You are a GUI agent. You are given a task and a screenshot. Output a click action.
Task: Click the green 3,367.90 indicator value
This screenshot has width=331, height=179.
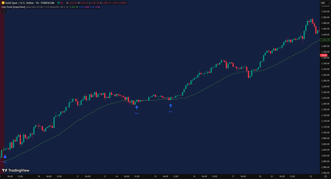(74, 7)
